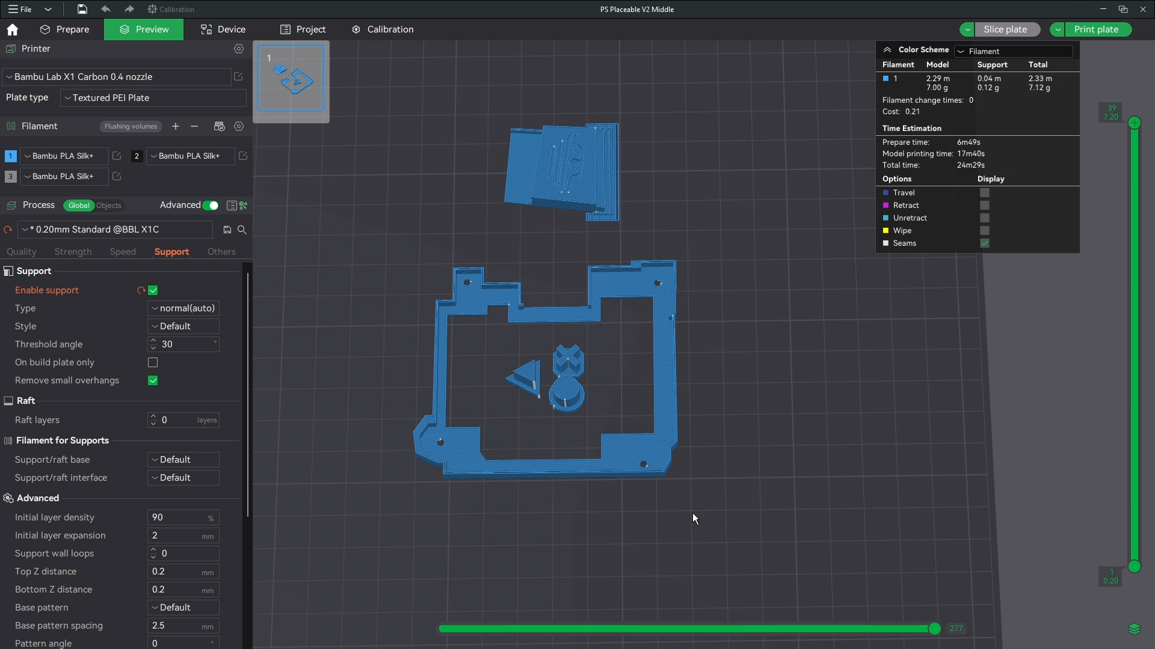Open the Plate type dropdown
The image size is (1155, 649).
153,98
